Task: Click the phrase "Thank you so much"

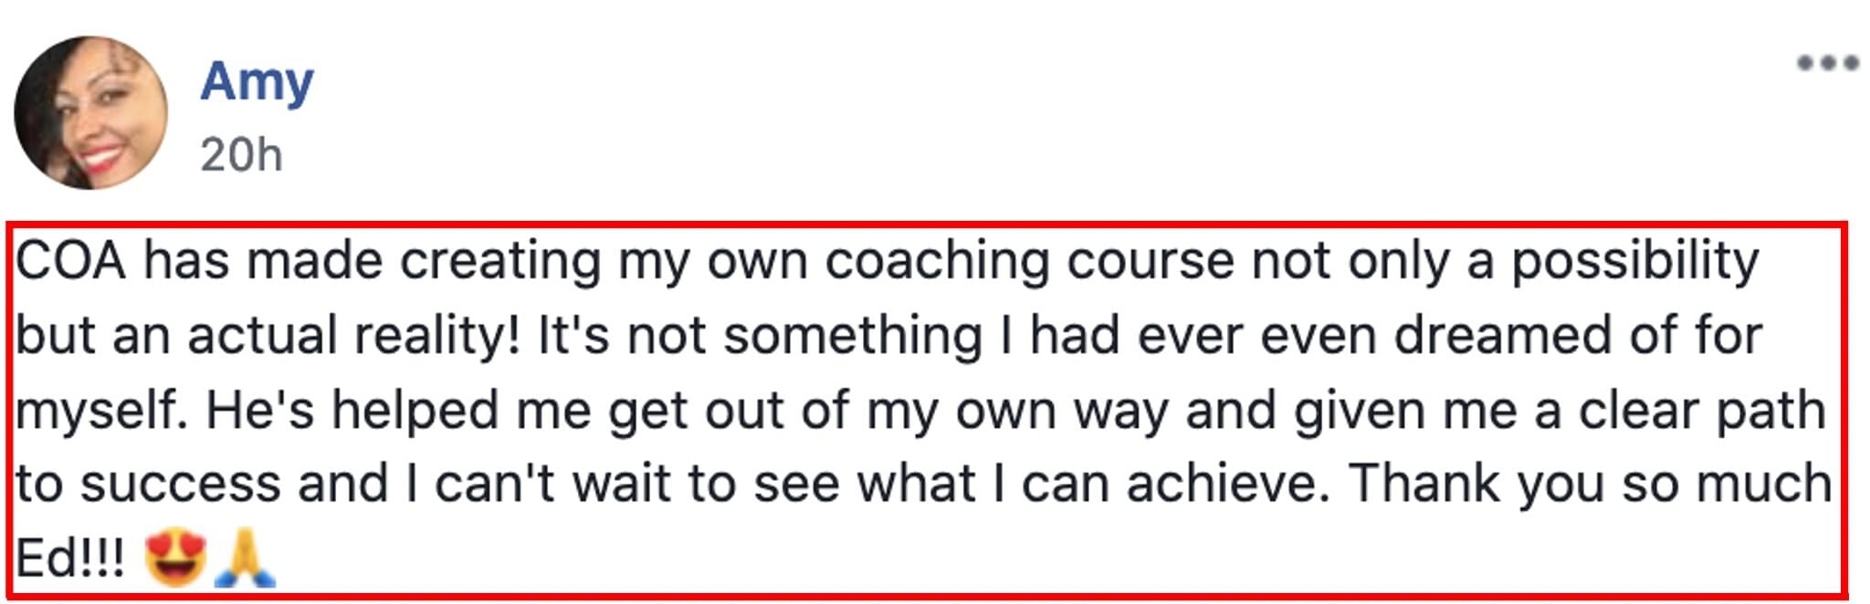Action: pyautogui.click(x=1591, y=483)
